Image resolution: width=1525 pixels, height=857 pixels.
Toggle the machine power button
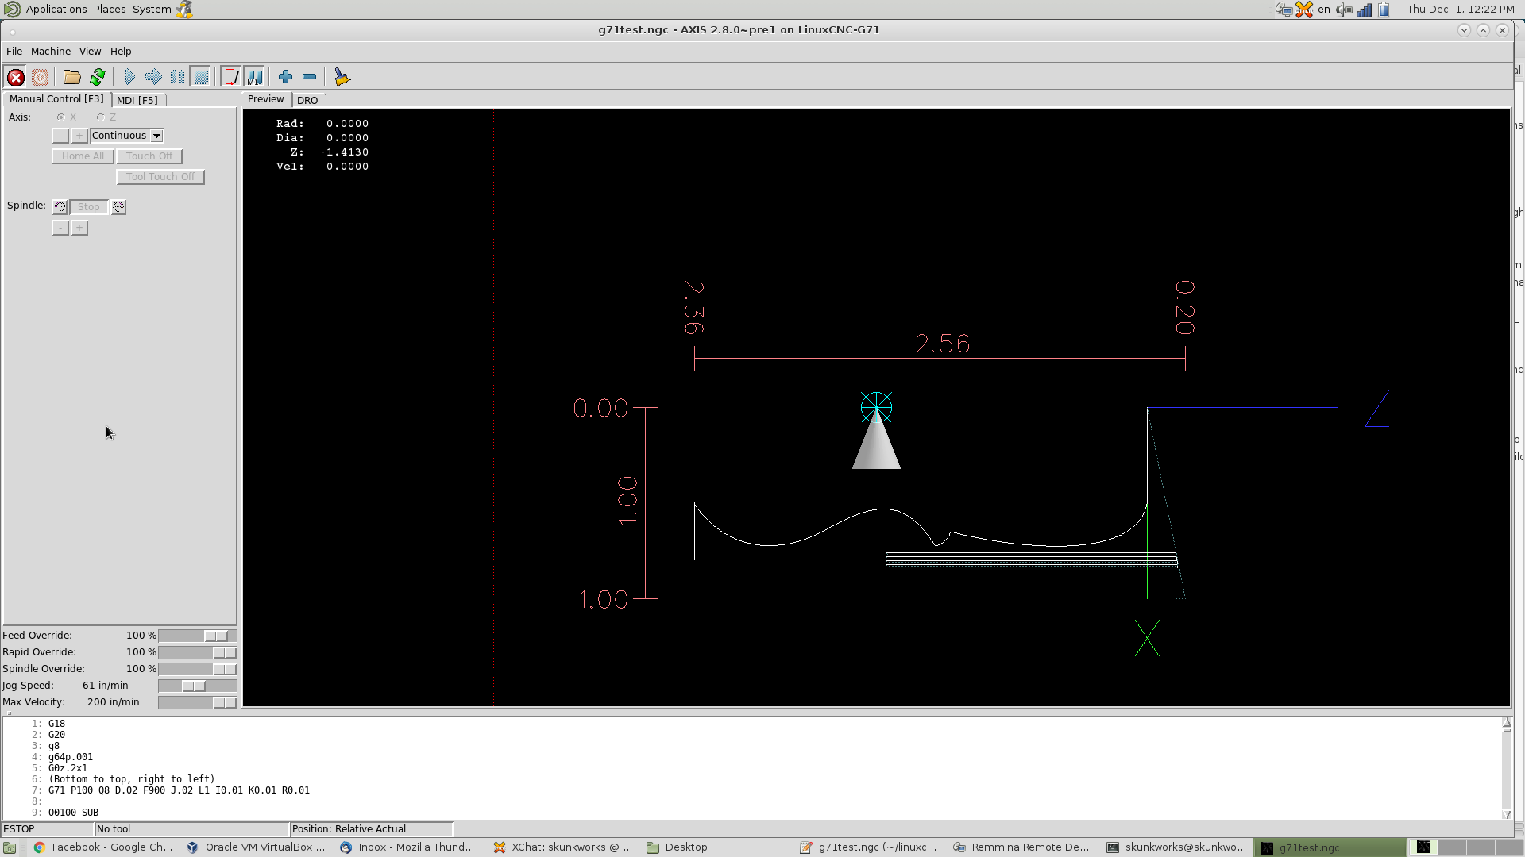click(x=40, y=77)
